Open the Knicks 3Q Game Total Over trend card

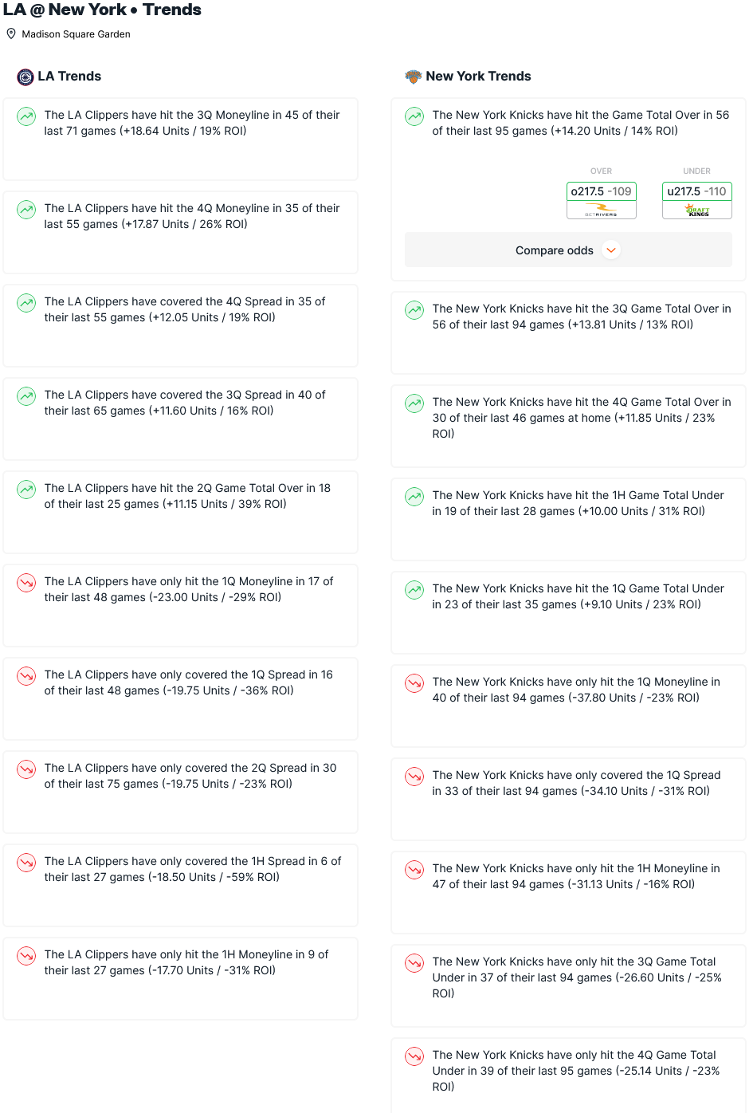coord(568,332)
